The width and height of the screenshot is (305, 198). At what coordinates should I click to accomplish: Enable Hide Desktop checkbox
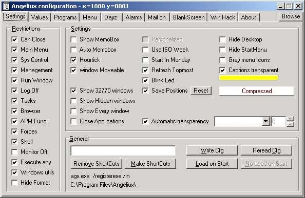coord(222,39)
